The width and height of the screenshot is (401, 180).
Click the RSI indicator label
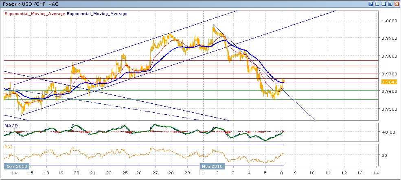point(8,147)
